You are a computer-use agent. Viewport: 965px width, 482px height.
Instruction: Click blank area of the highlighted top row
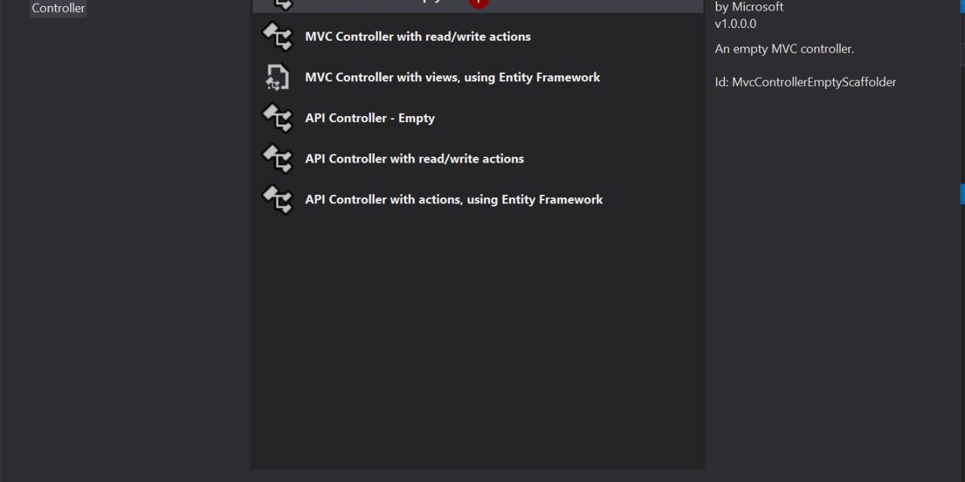[x=603, y=4]
